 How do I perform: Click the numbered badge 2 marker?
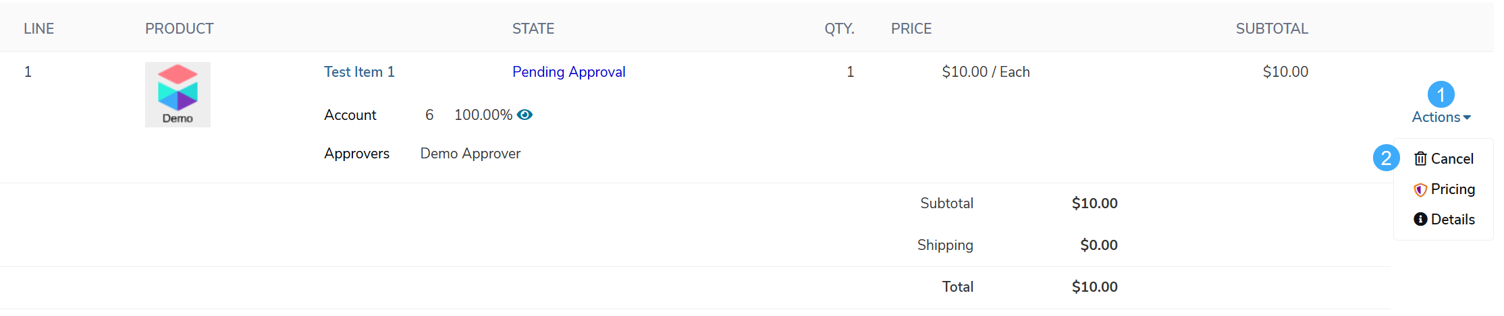[x=1386, y=158]
